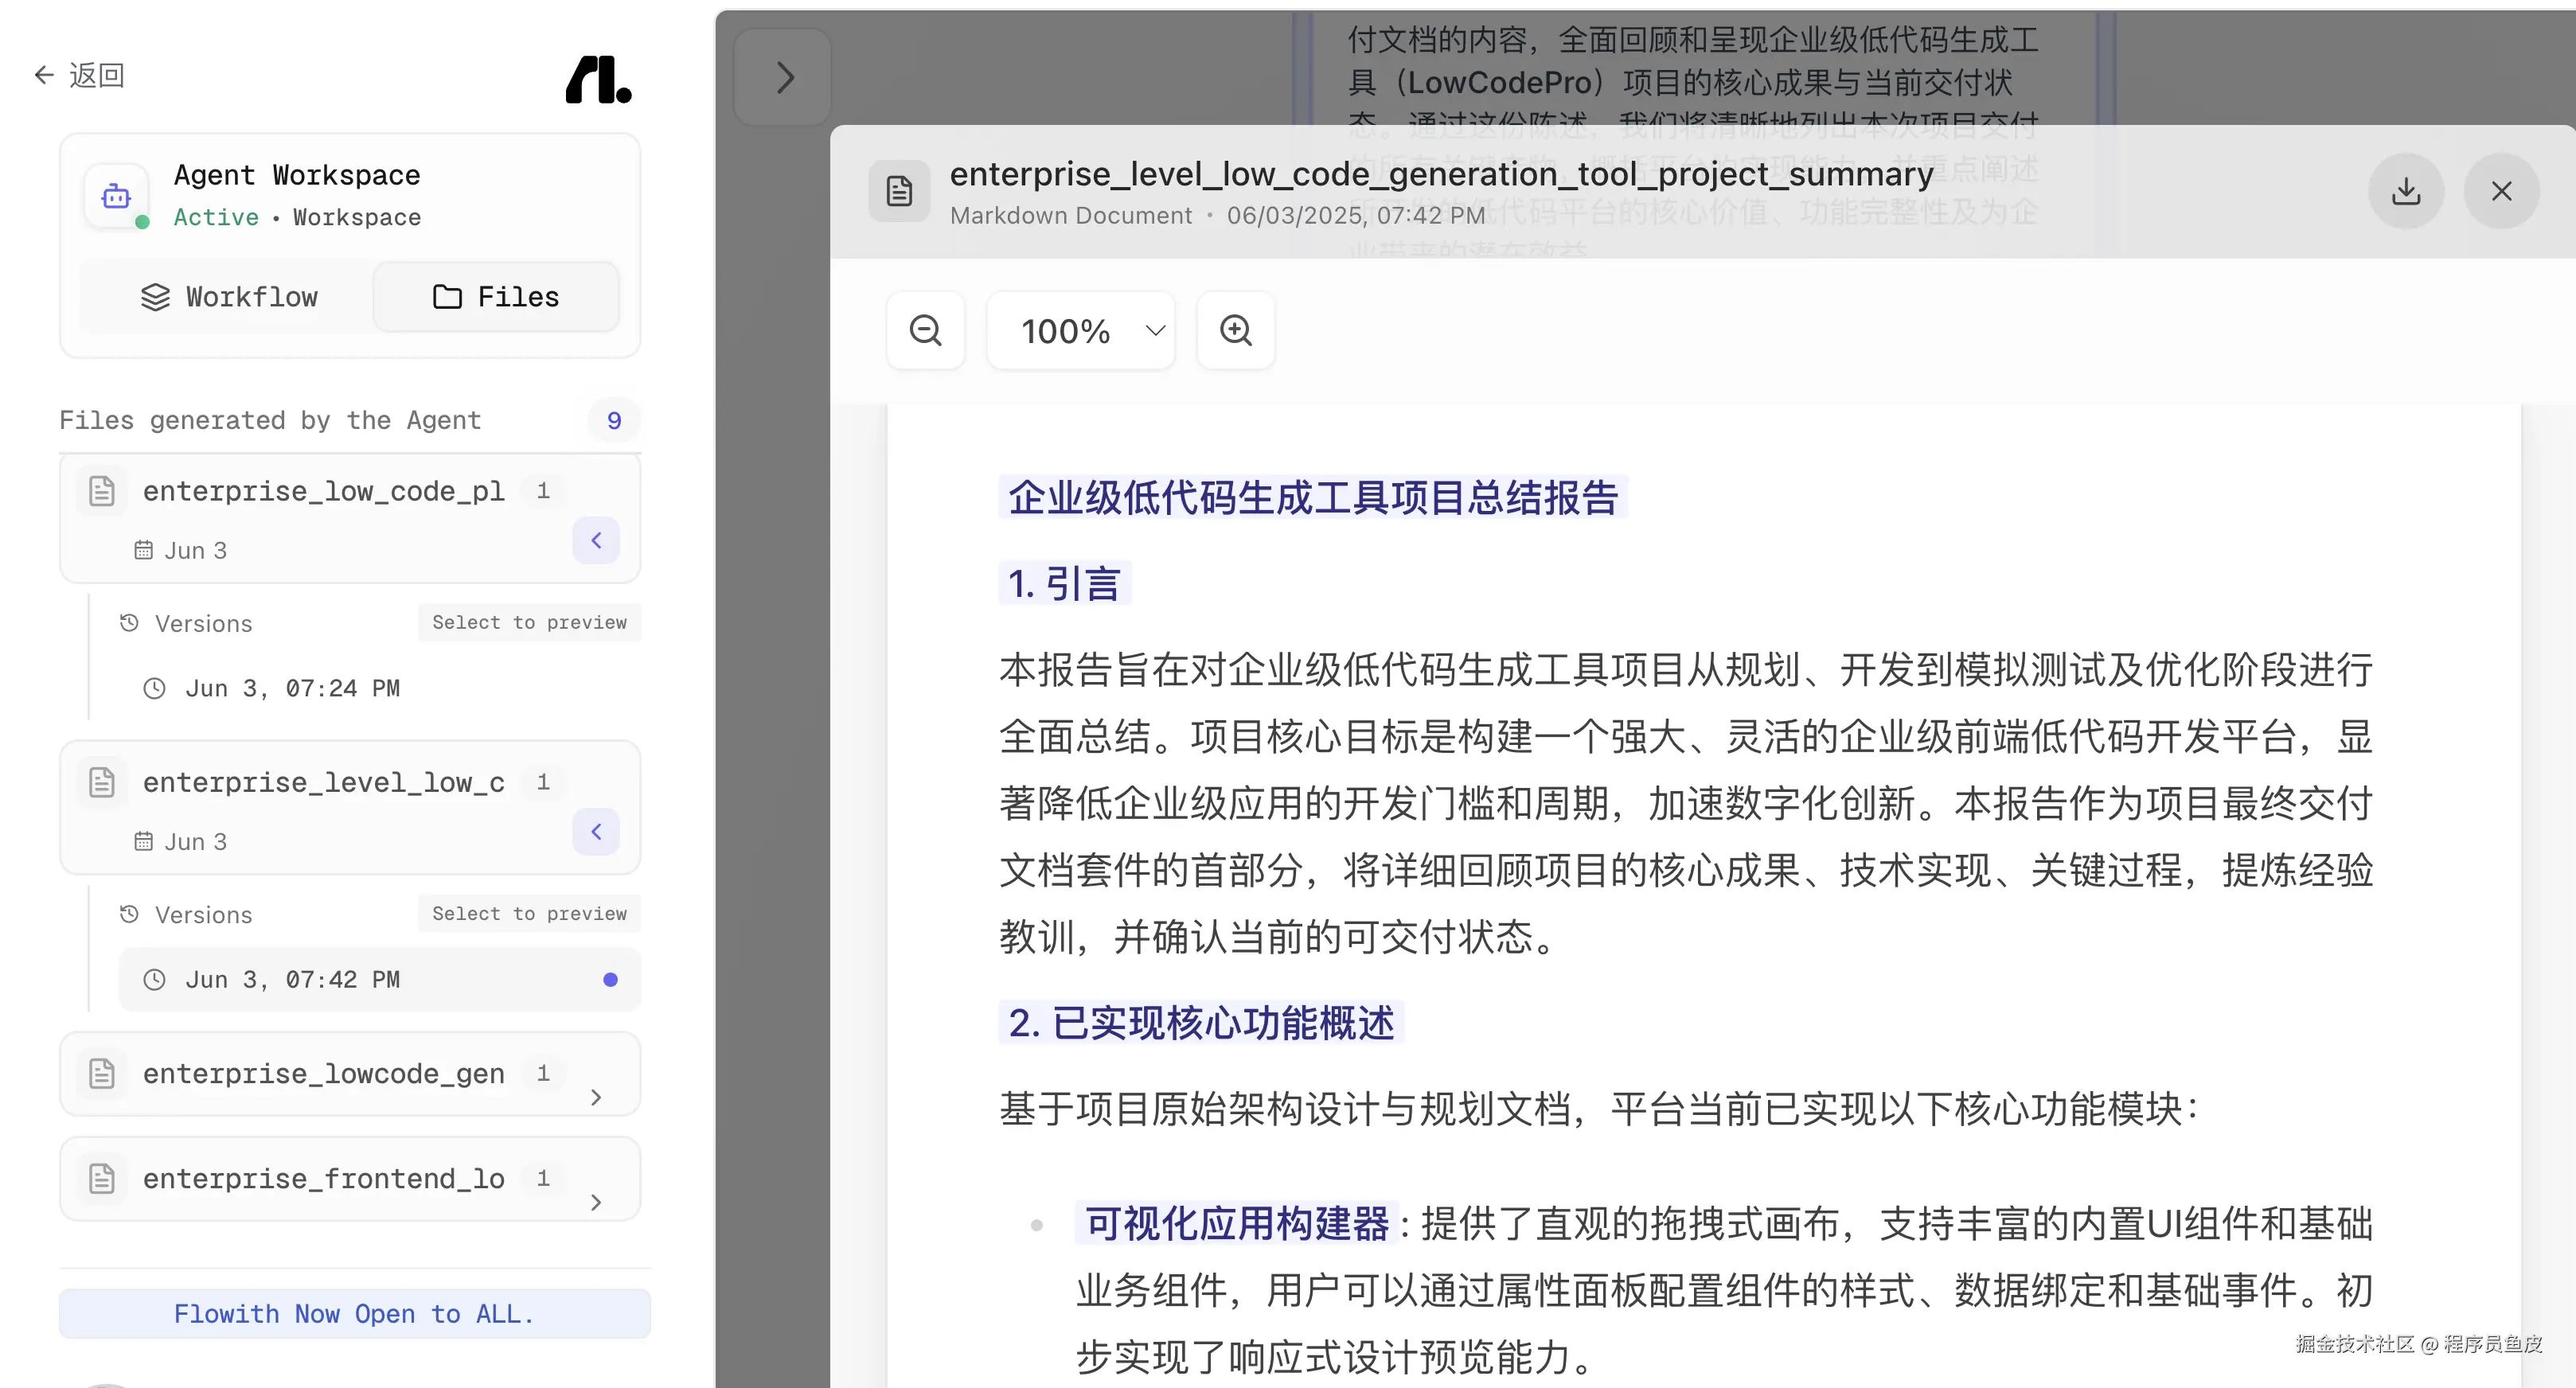This screenshot has width=2576, height=1388.
Task: Expand the collapsed side panel arrow
Action: coord(784,77)
